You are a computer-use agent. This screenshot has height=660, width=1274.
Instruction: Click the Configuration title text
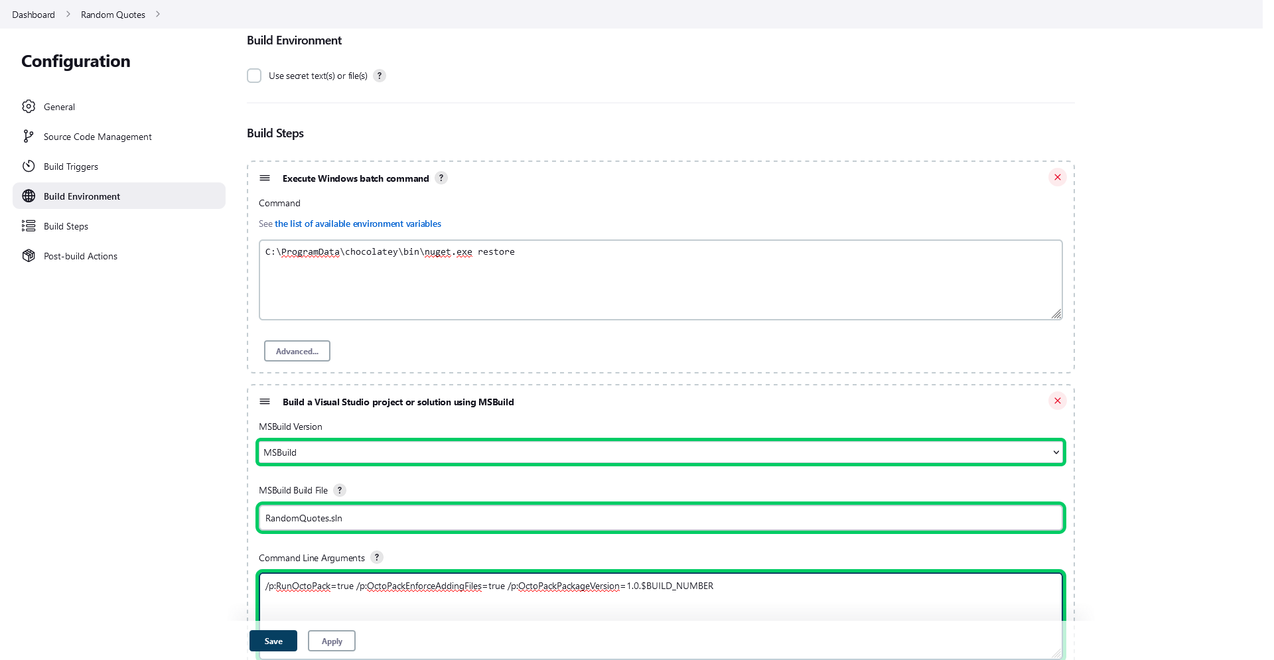click(x=76, y=61)
